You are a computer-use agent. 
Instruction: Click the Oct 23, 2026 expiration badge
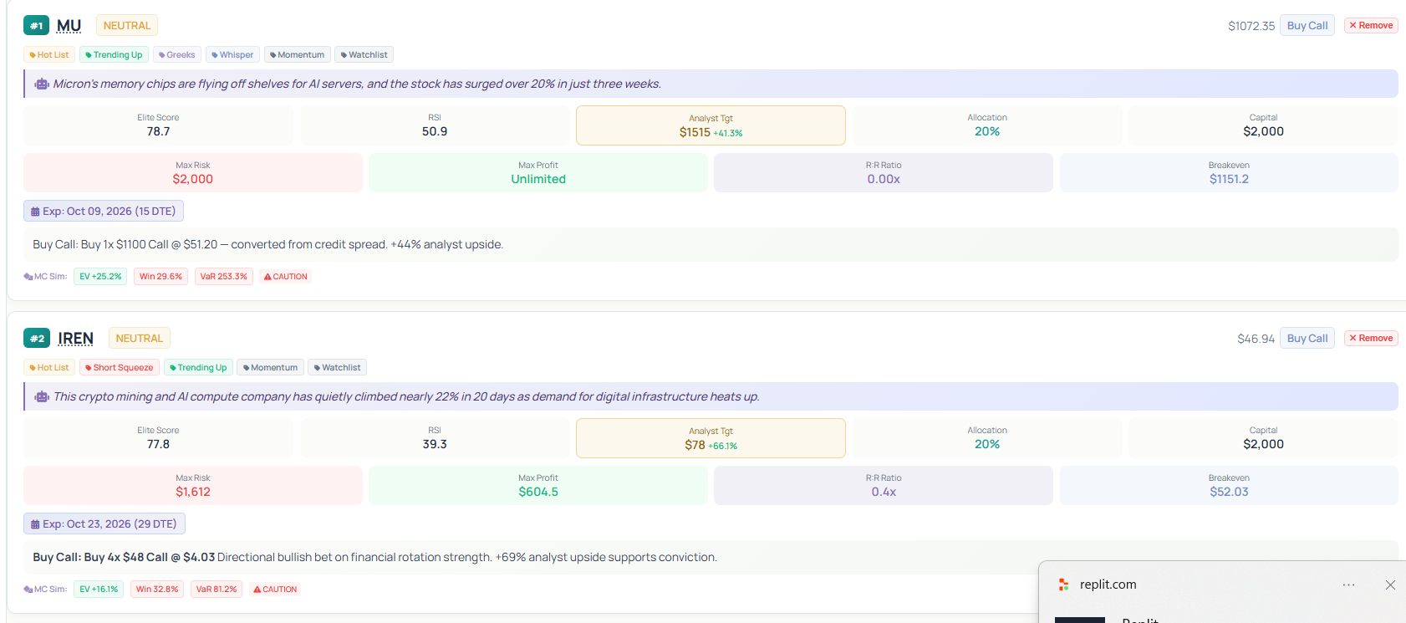coord(104,524)
